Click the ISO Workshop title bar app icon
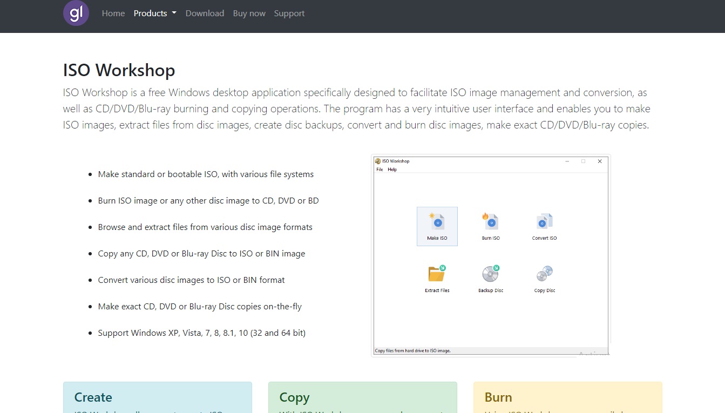Image resolution: width=725 pixels, height=413 pixels. click(378, 161)
